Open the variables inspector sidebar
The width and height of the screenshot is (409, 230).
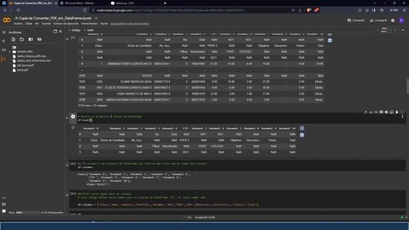coord(4,50)
